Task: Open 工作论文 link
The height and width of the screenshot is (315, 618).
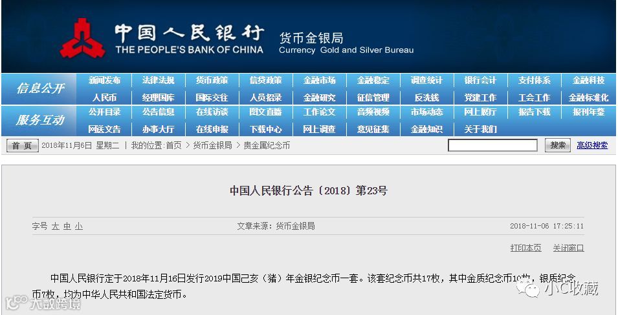Action: [x=319, y=112]
